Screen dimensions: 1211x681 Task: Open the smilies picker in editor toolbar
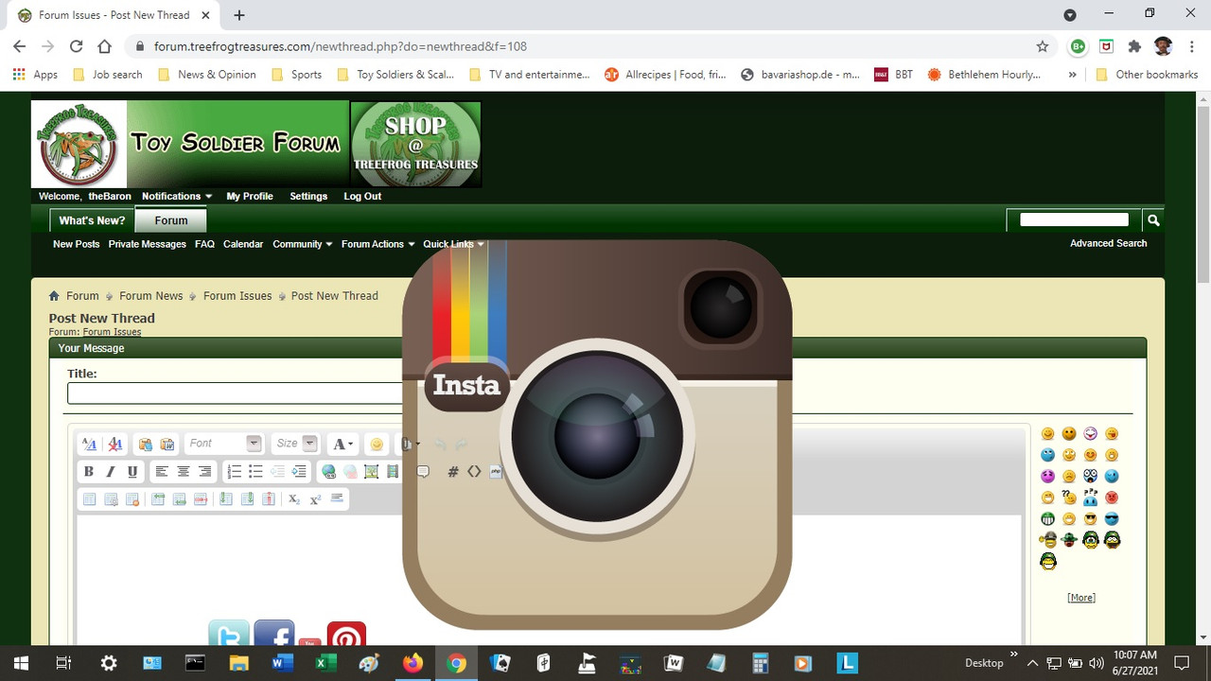tap(377, 444)
